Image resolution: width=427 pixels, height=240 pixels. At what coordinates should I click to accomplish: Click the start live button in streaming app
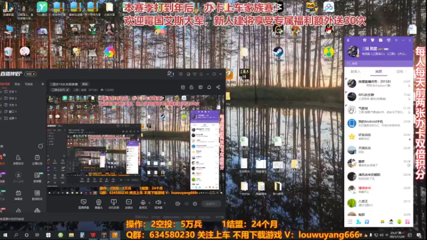[x=211, y=204]
